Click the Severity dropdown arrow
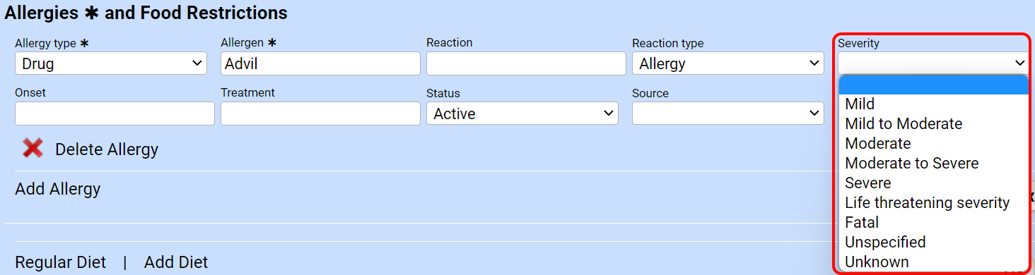 pyautogui.click(x=1019, y=63)
